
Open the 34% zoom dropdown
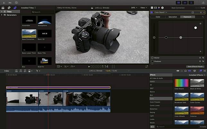tap(134, 7)
